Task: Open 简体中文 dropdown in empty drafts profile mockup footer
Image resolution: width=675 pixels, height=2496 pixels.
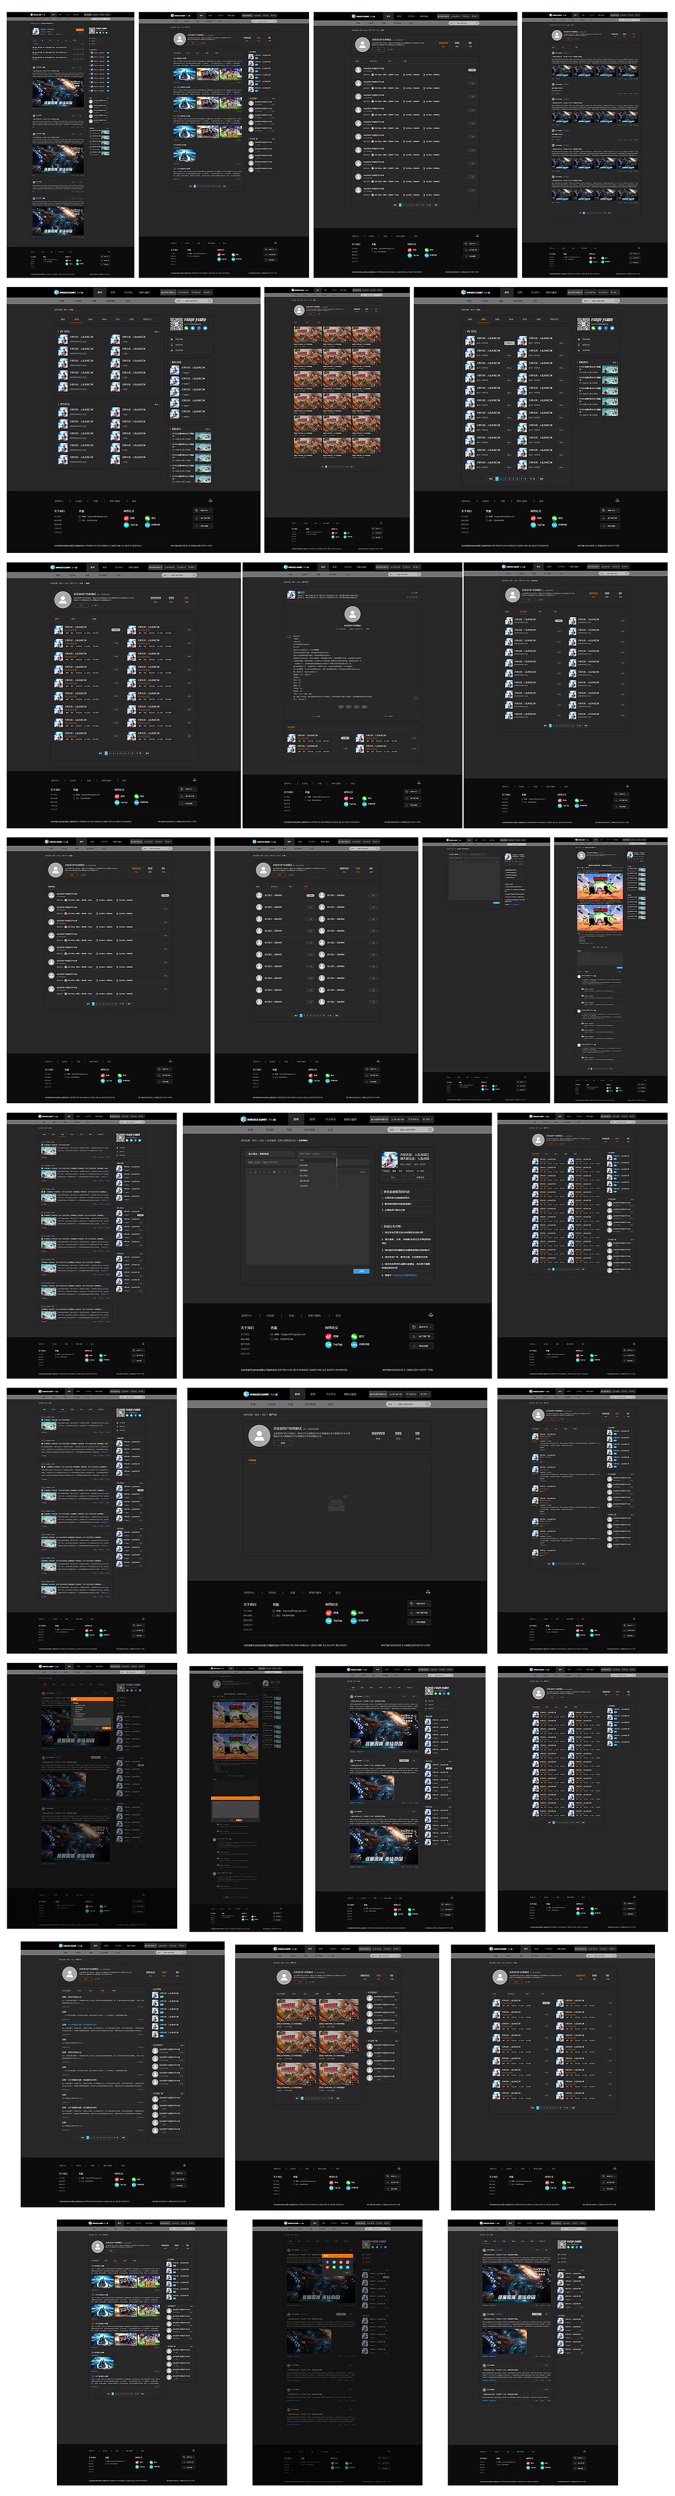Action: (x=419, y=1604)
